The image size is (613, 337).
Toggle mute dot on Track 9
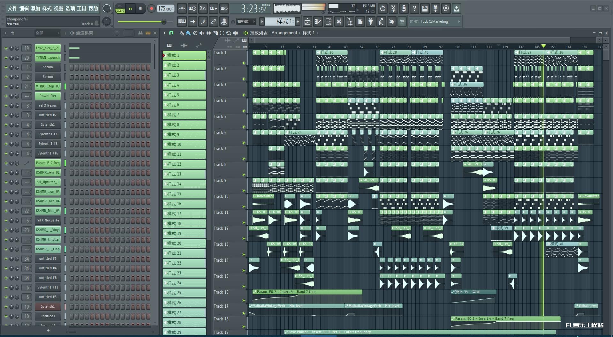tap(244, 191)
